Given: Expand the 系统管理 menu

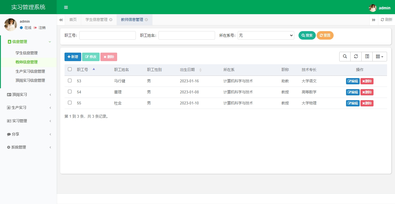Looking at the screenshot, I should click(x=28, y=147).
